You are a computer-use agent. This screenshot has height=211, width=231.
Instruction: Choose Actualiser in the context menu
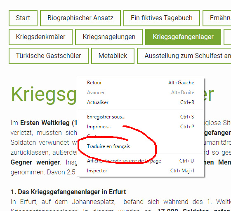tap(141, 102)
